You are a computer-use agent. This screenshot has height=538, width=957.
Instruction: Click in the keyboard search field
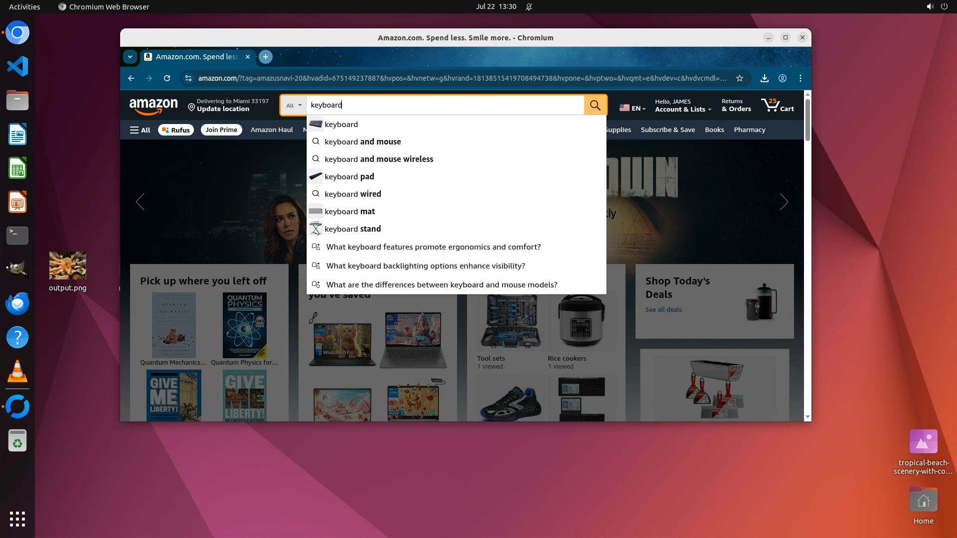pyautogui.click(x=444, y=105)
